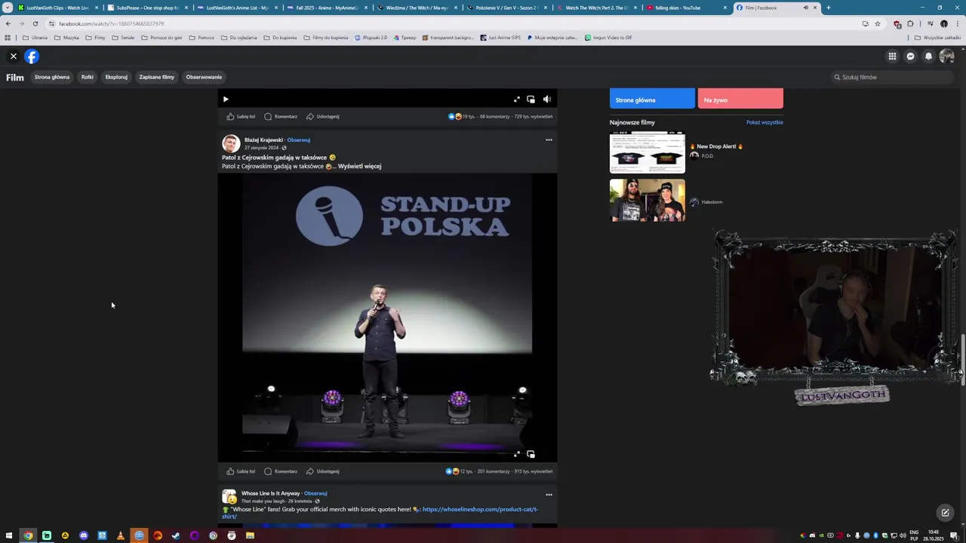Screen dimensions: 966x543
Task: Open the Facebook apps grid menu
Action: (x=892, y=56)
